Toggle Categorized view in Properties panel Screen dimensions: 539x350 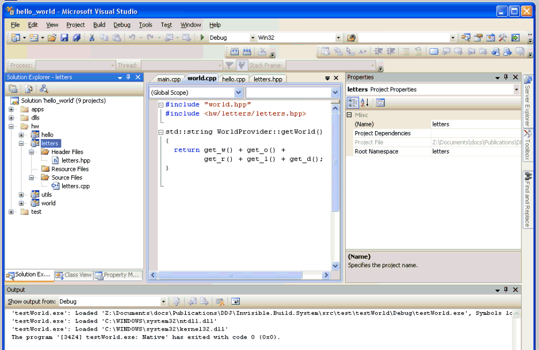pos(353,103)
